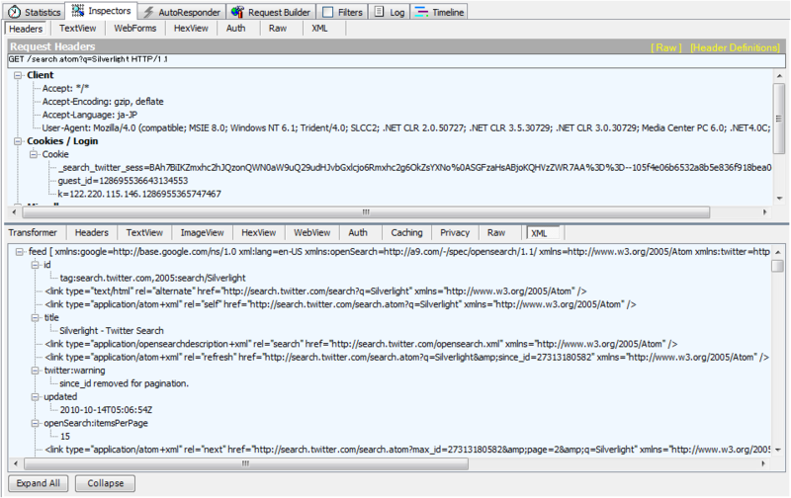Select 'Silverlight - Twitter Search' title value
The width and height of the screenshot is (791, 498).
point(112,331)
